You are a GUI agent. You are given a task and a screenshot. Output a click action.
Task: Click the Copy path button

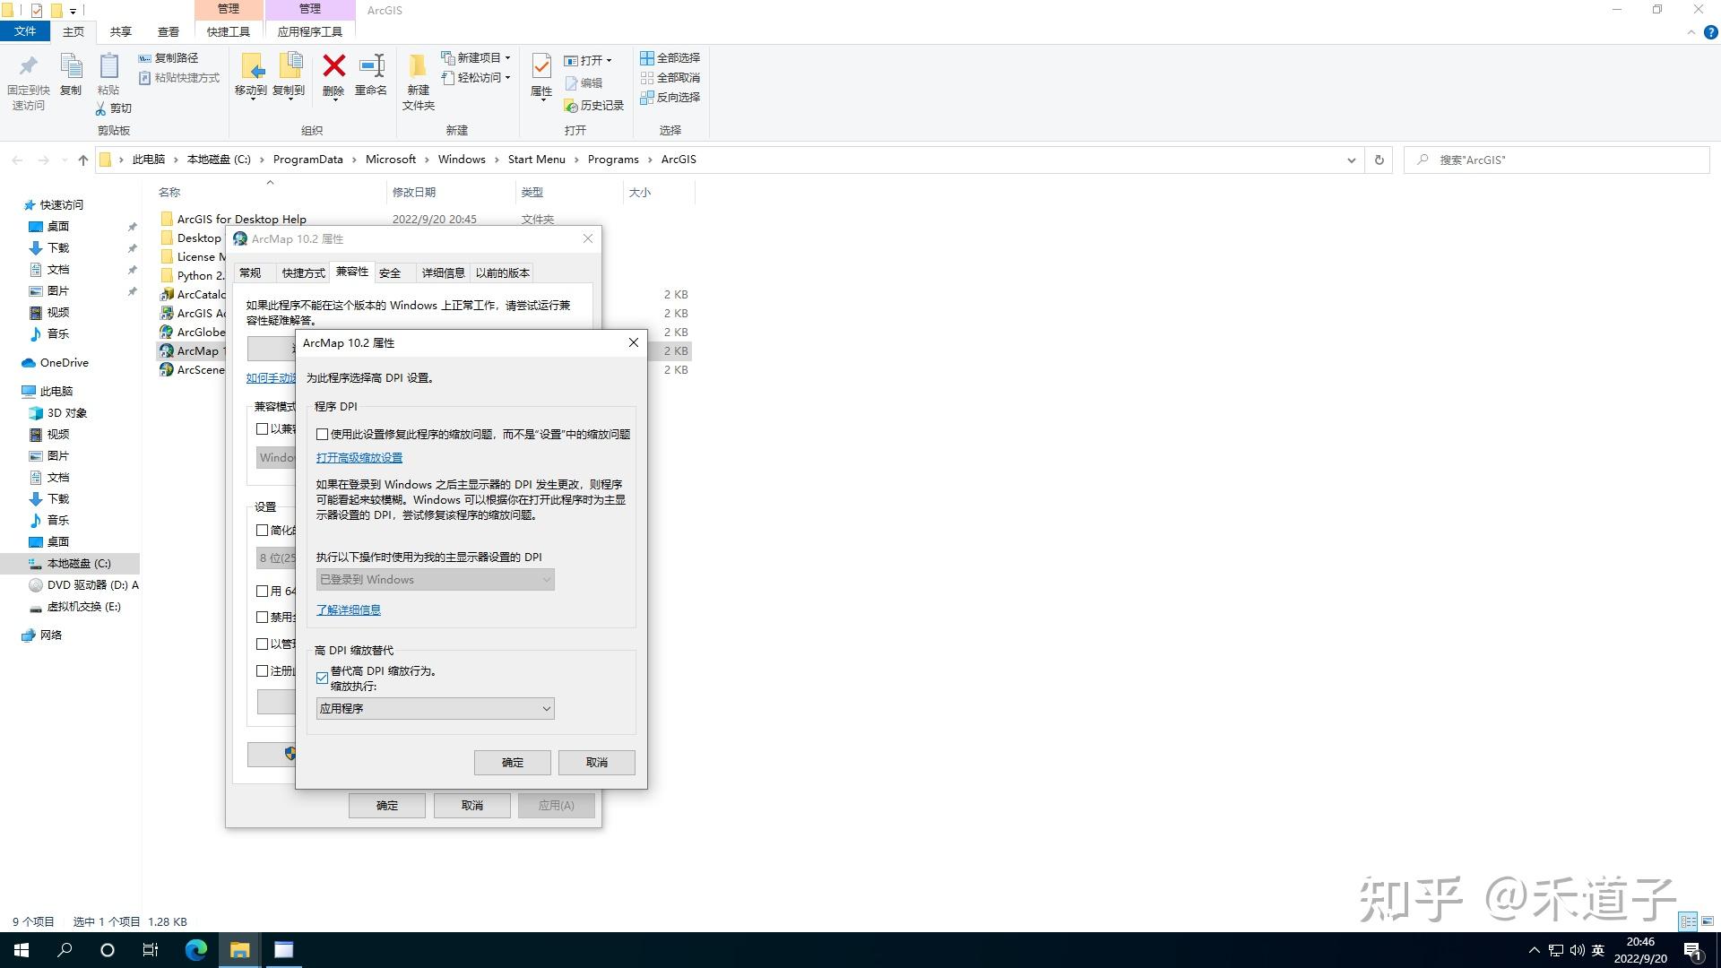click(169, 57)
